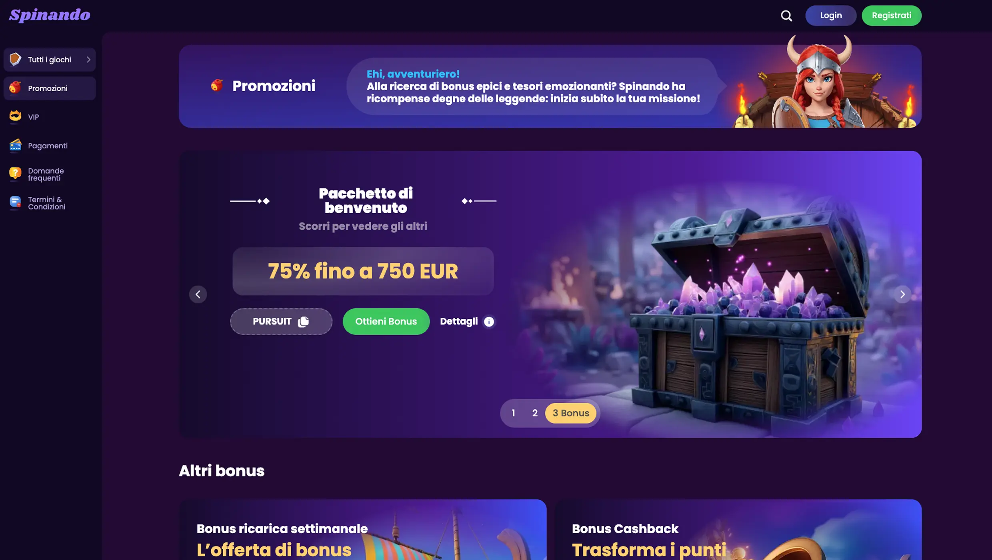Open the Tutti i giochi menu item
This screenshot has width=992, height=560.
(x=50, y=60)
